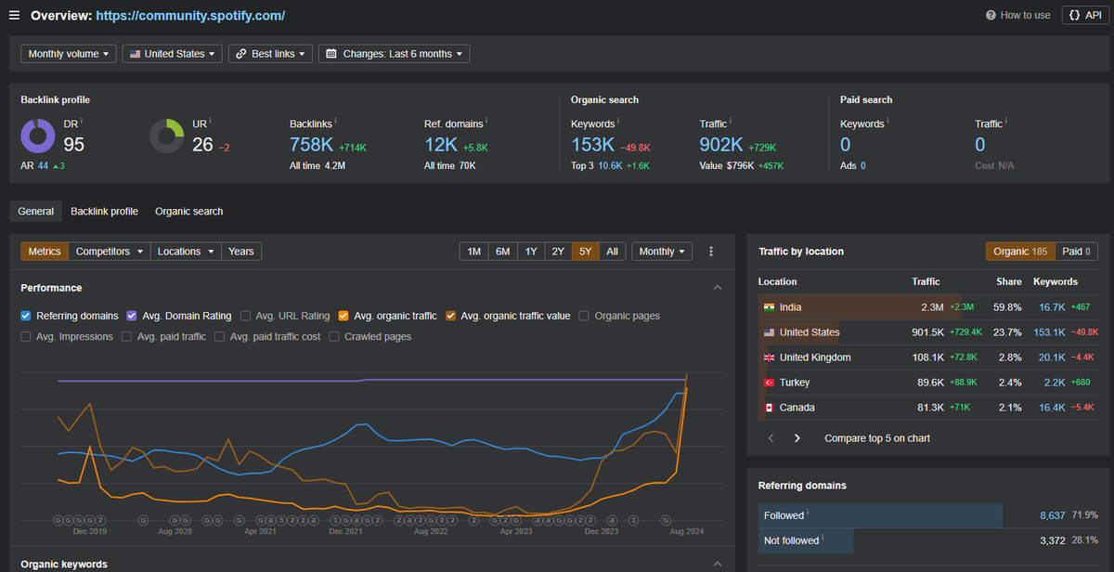
Task: Click info icon beside Paid search Traffic
Action: point(1006,122)
